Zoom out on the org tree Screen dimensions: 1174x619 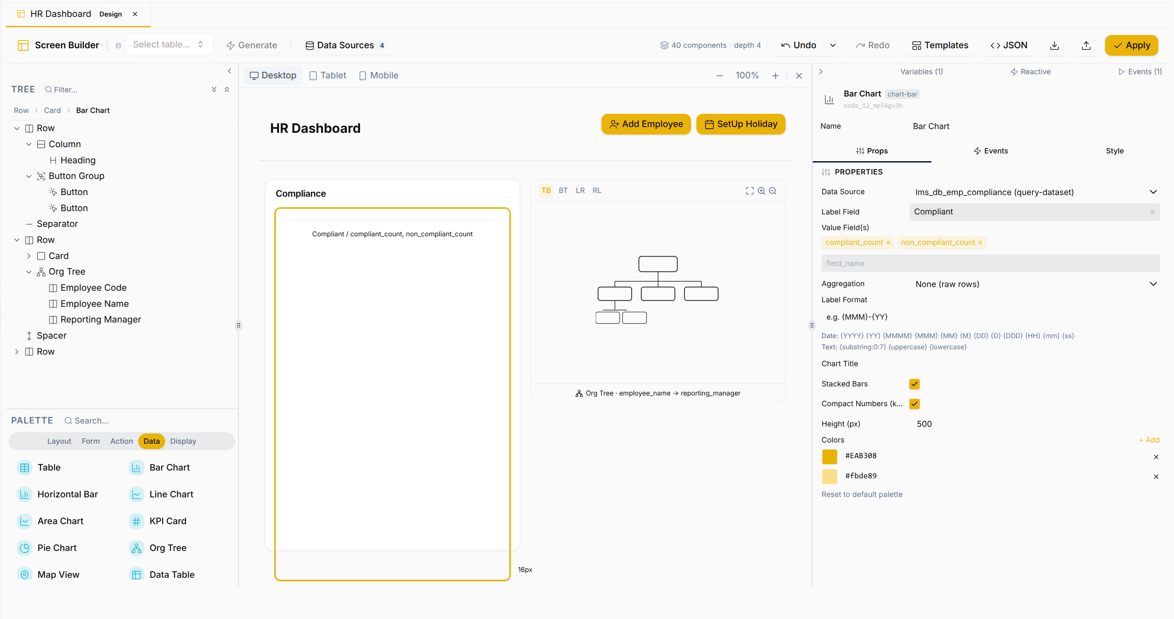pyautogui.click(x=772, y=191)
